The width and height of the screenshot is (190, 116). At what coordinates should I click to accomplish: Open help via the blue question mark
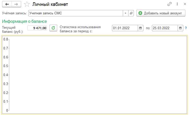tap(186, 28)
